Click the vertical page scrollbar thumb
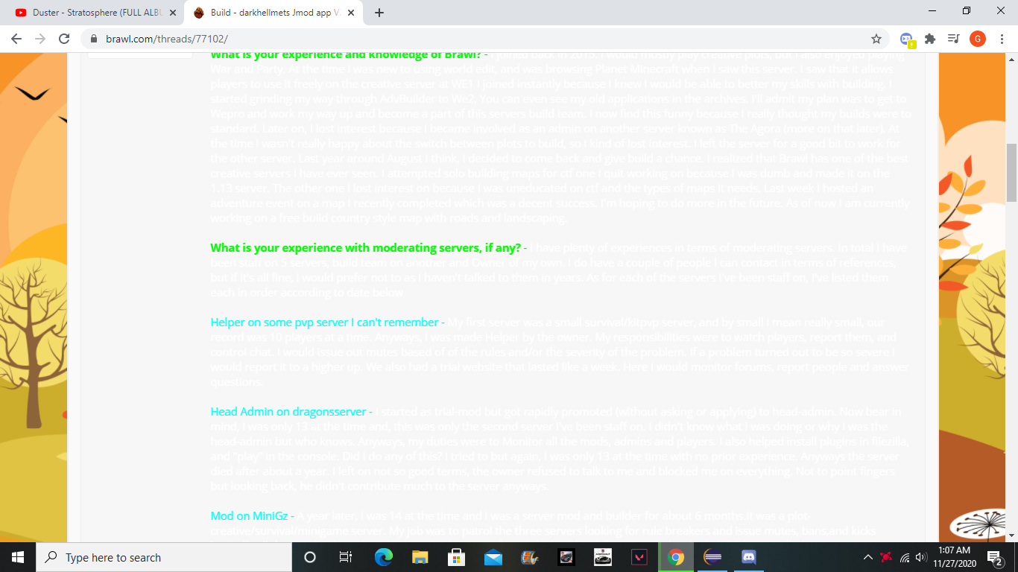The width and height of the screenshot is (1018, 572). click(1011, 171)
